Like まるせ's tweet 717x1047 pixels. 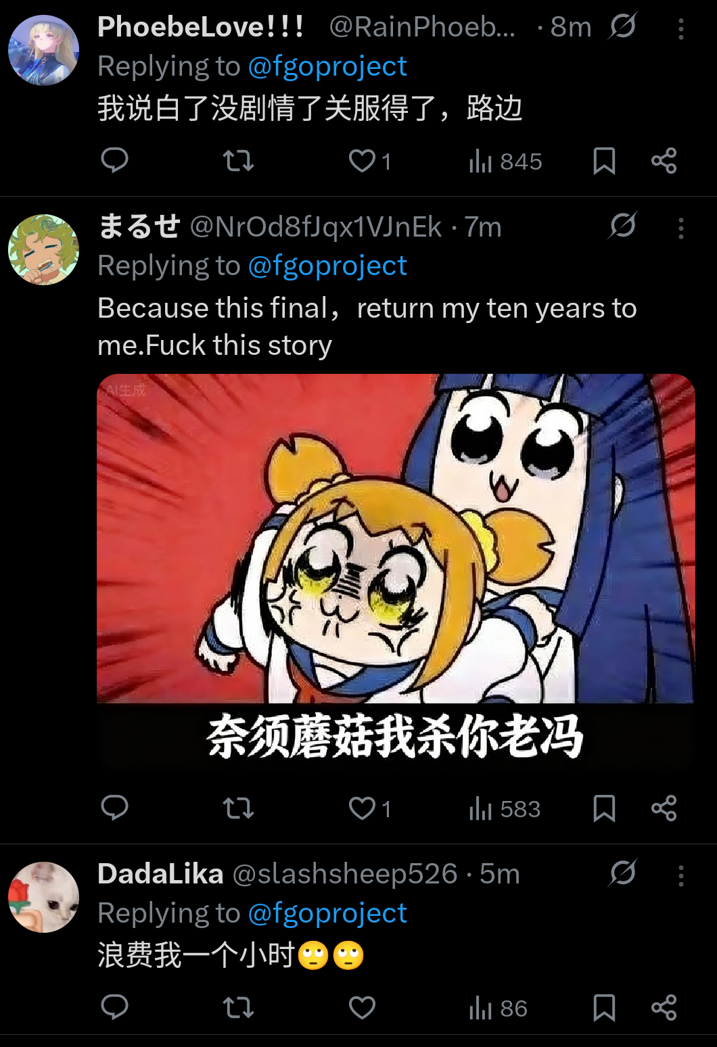pos(369,808)
